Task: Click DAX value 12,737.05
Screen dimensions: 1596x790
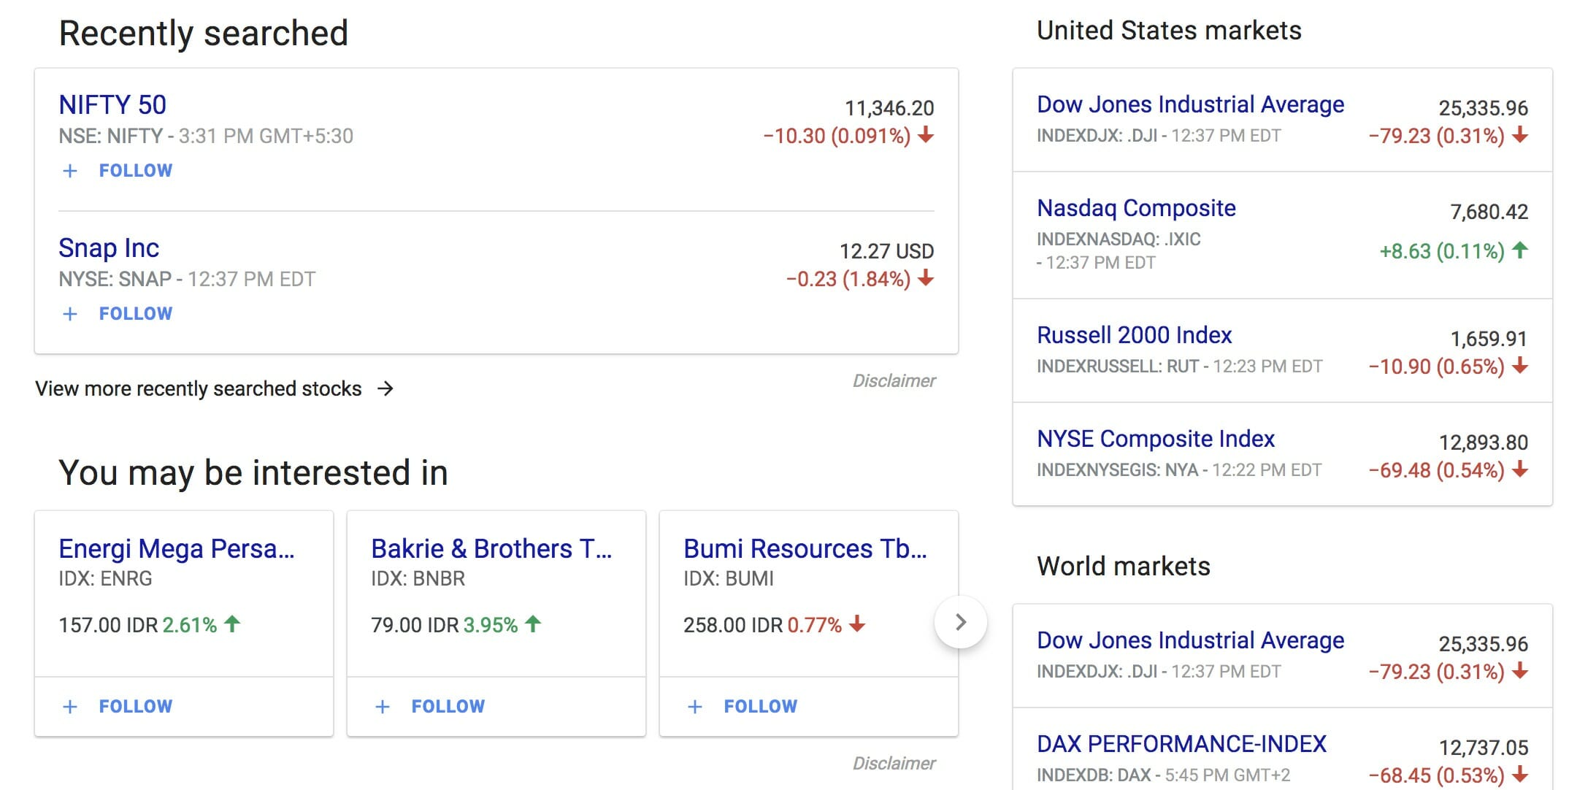Action: pos(1484,748)
